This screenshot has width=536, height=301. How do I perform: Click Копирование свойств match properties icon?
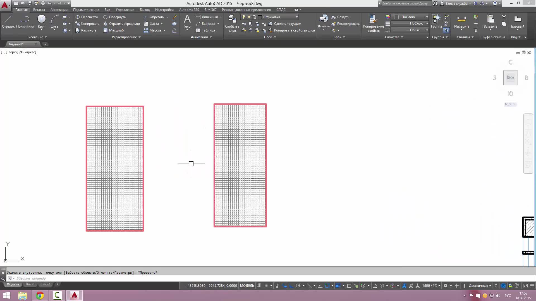(x=374, y=24)
